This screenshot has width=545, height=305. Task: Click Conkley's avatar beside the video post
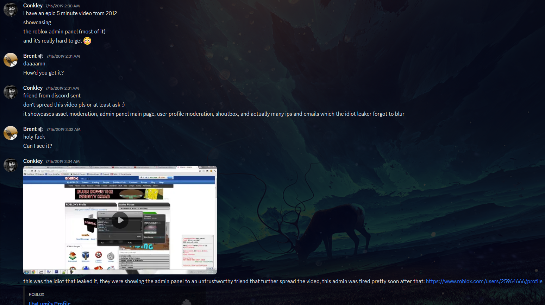(x=11, y=165)
